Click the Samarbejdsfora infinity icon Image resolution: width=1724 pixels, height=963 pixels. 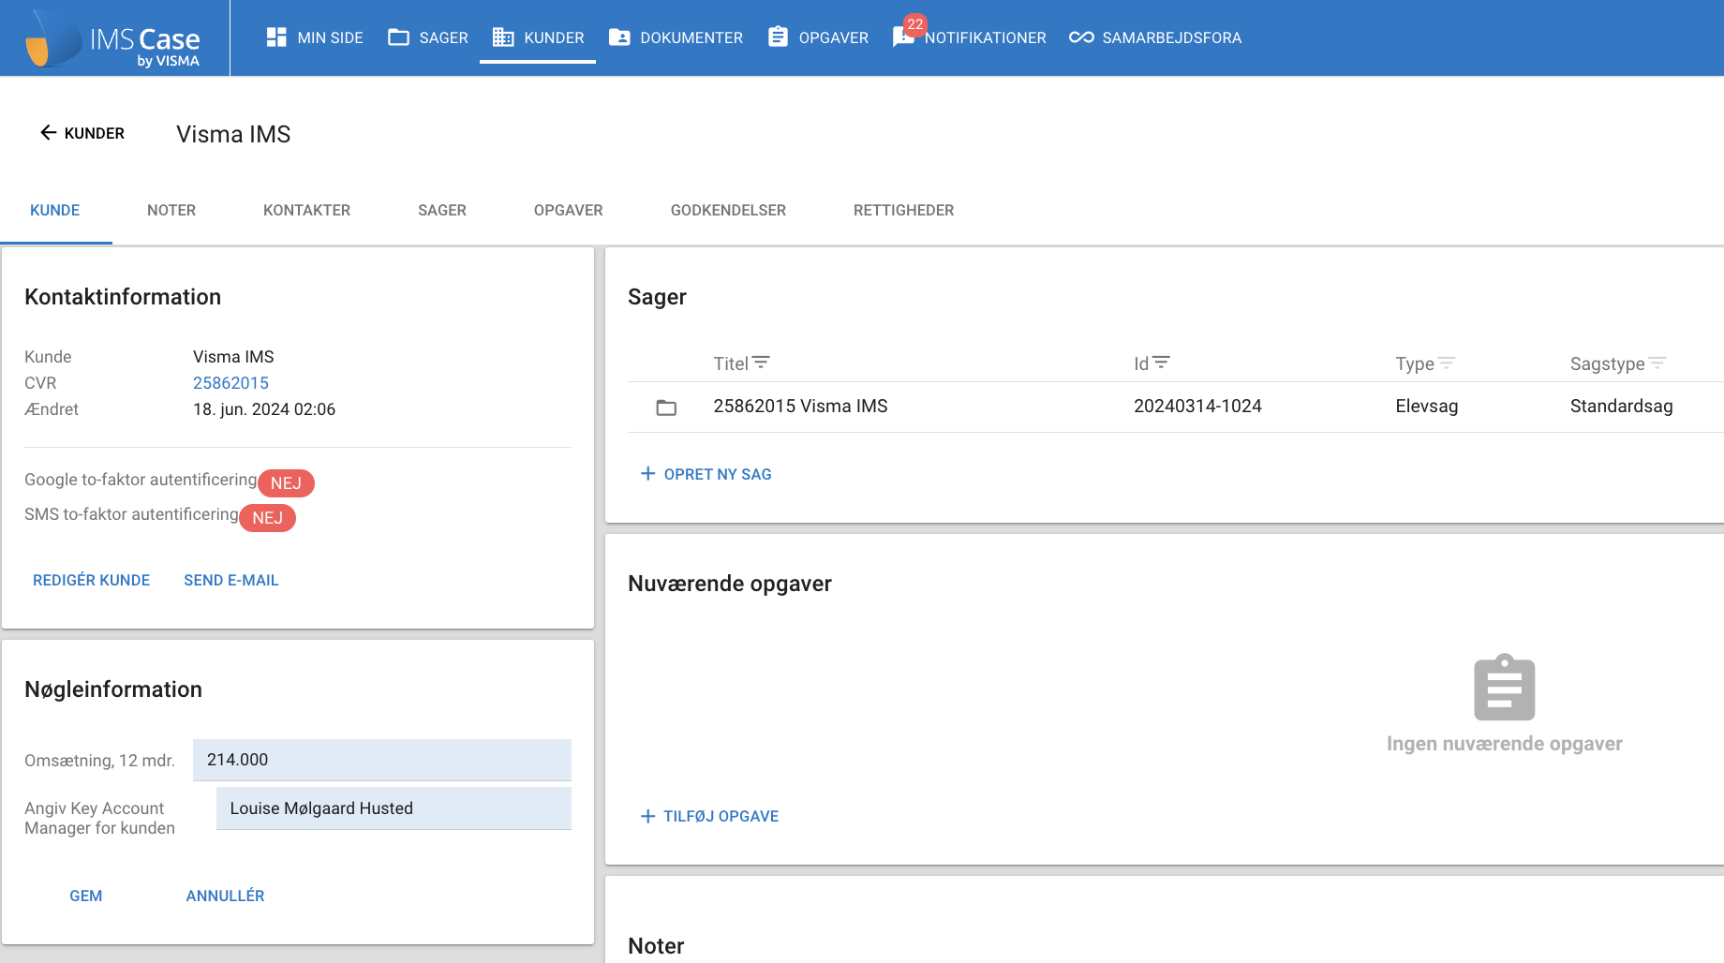pyautogui.click(x=1081, y=37)
